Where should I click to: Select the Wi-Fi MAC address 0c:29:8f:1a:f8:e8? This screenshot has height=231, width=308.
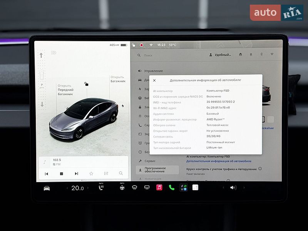point(218,107)
